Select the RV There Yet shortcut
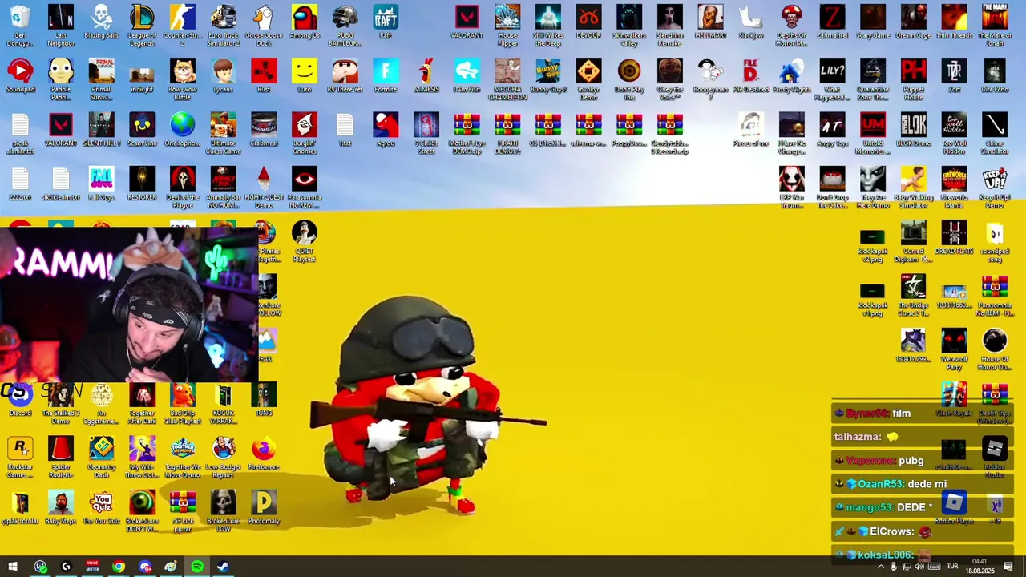Viewport: 1026px width, 577px height. 345,76
